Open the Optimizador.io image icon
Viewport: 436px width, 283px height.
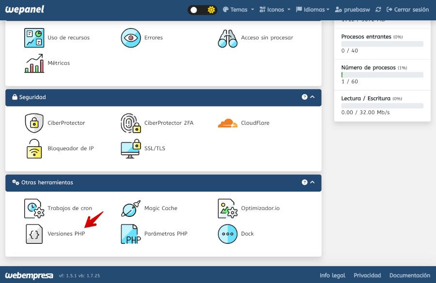point(228,209)
